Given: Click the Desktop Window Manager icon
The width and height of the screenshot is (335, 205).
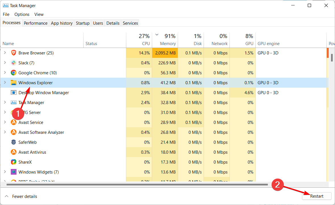Looking at the screenshot, I should 13,92.
